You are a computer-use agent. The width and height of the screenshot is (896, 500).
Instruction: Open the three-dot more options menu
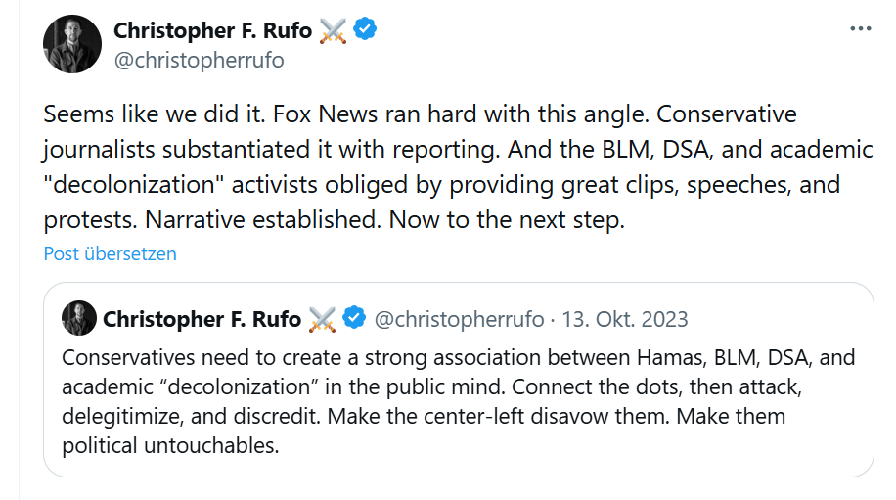(860, 29)
